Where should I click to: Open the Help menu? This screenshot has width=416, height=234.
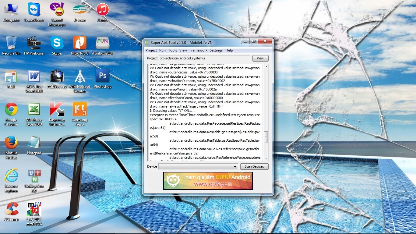click(x=229, y=50)
